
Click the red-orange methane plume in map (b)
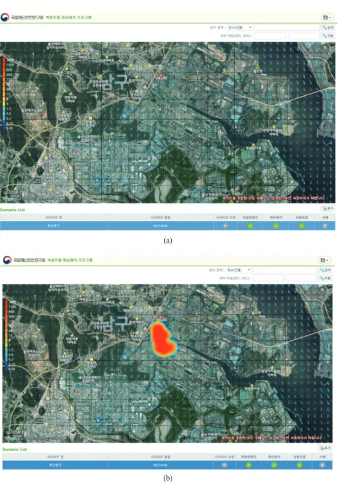pyautogui.click(x=163, y=340)
